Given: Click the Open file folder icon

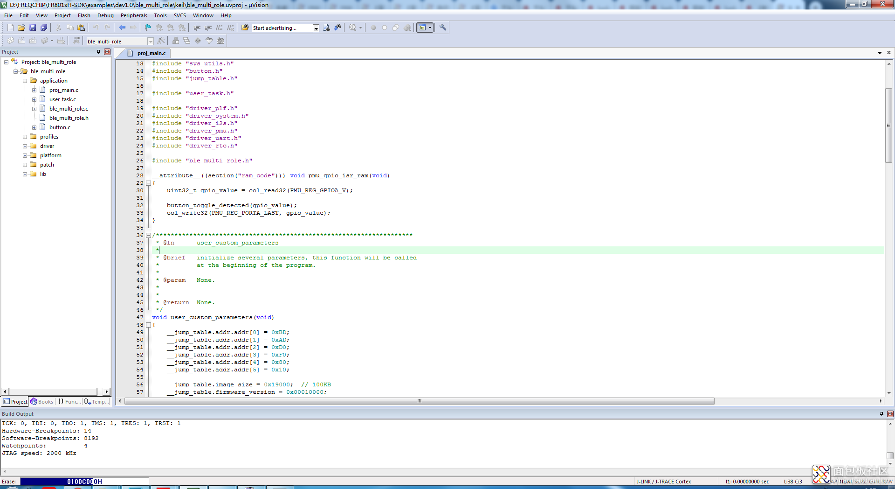Looking at the screenshot, I should (x=21, y=28).
